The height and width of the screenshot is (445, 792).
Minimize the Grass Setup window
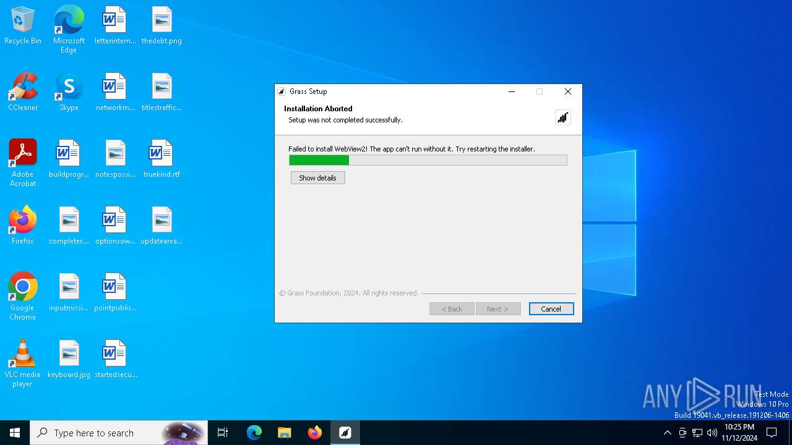click(512, 91)
